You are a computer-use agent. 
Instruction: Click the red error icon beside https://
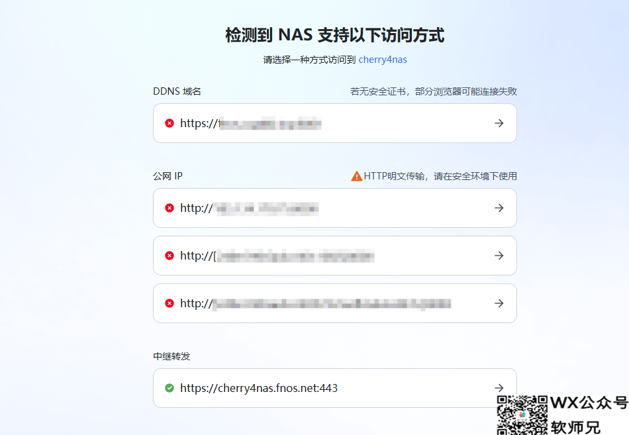coord(169,123)
